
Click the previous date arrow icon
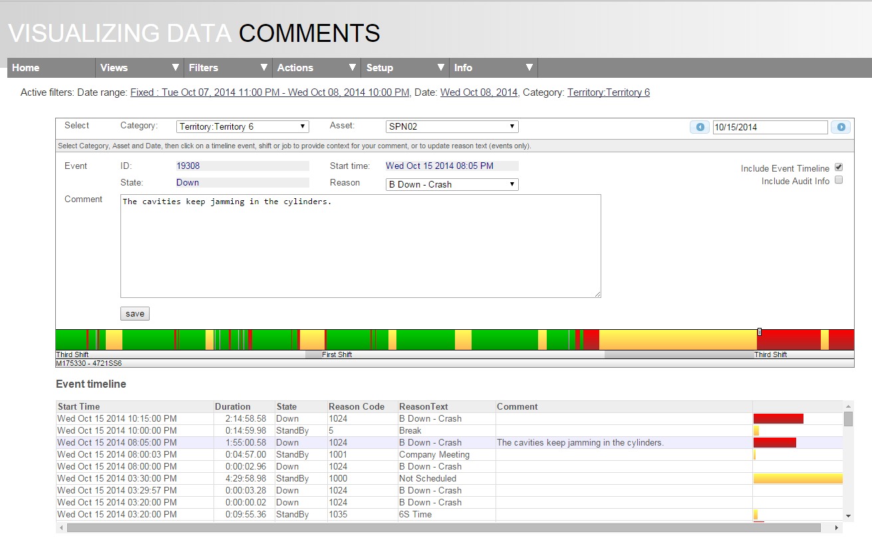(x=700, y=127)
